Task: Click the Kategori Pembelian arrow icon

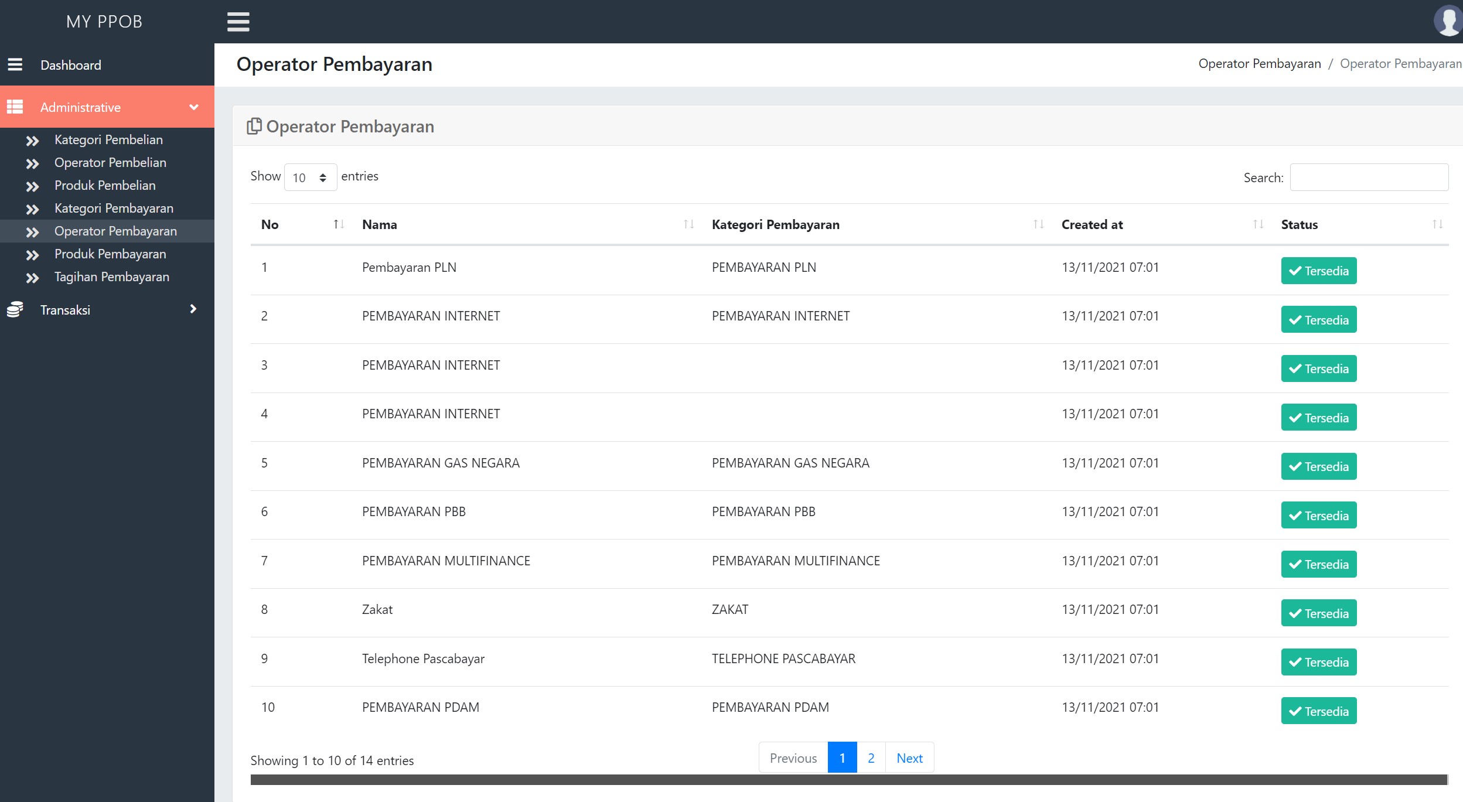Action: pos(33,138)
